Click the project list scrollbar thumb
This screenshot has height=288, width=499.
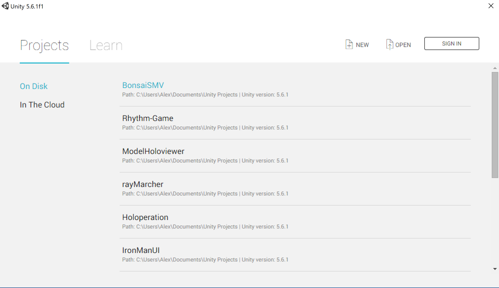pyautogui.click(x=495, y=125)
